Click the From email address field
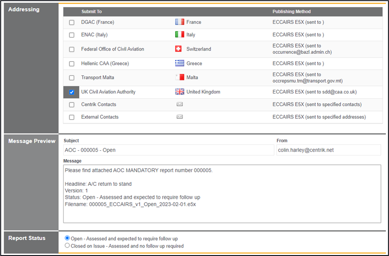This screenshot has width=389, height=256. [328, 150]
